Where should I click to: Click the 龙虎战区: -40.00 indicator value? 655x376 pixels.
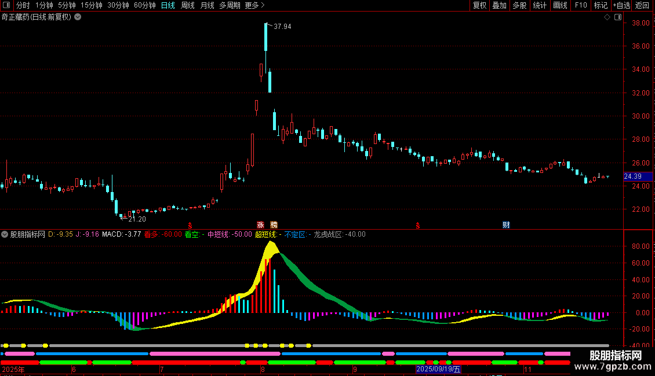point(340,235)
